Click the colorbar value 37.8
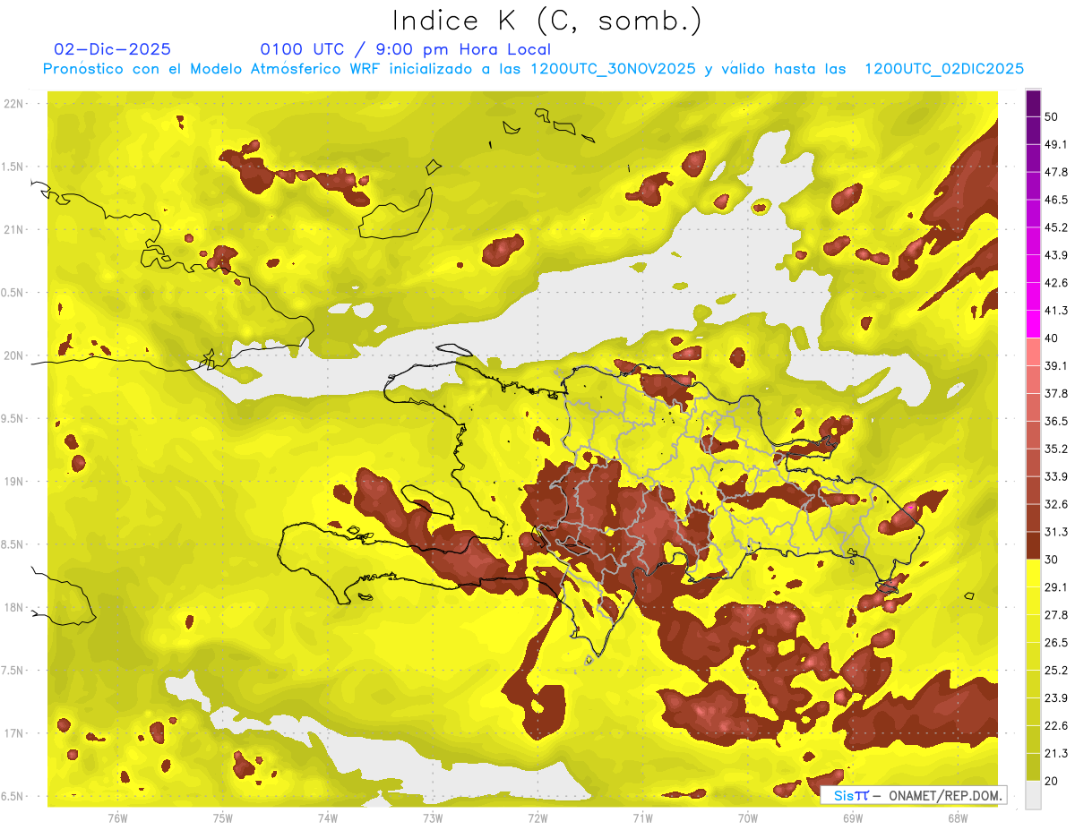The height and width of the screenshot is (830, 1075). (x=1056, y=393)
